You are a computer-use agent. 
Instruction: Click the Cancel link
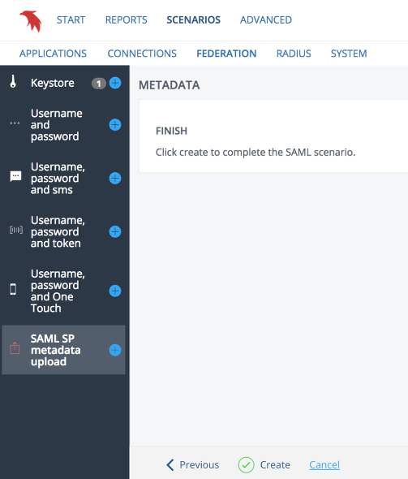[324, 465]
